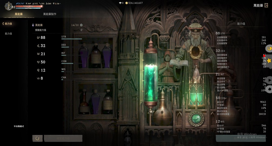Click the STR progress bar
This screenshot has height=146, width=272.
pos(72,39)
